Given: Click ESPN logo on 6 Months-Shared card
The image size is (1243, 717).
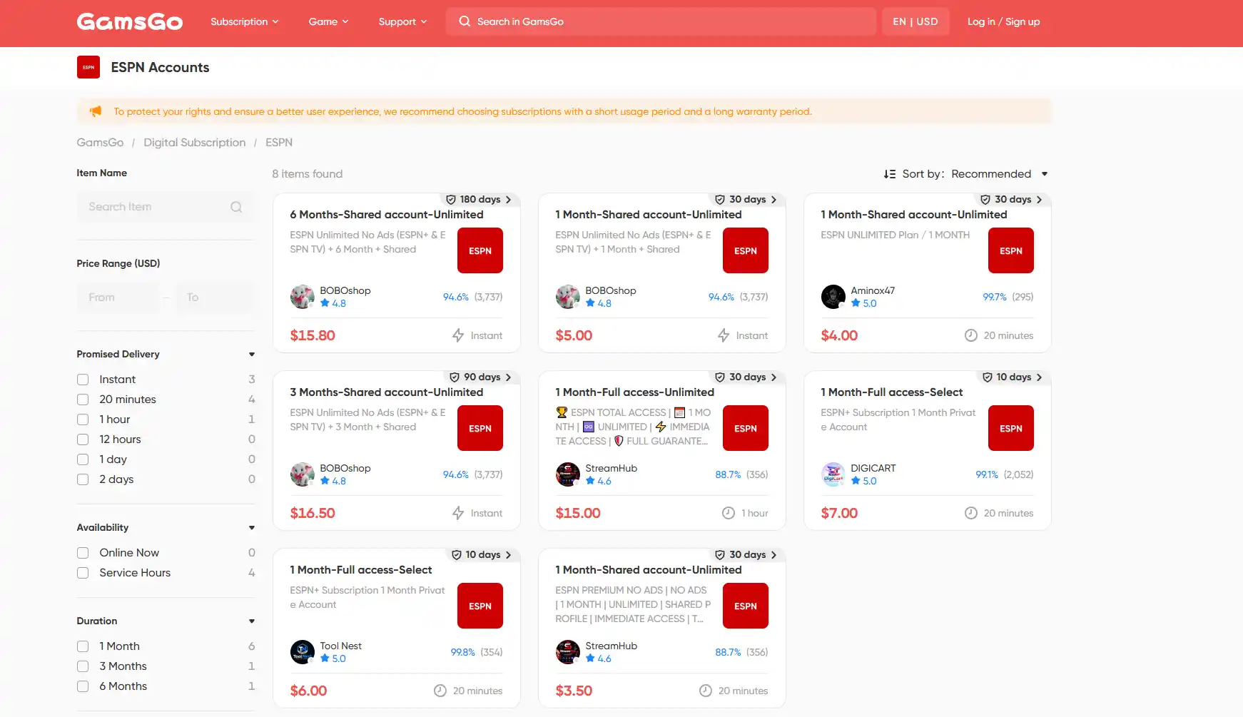Looking at the screenshot, I should click(480, 250).
